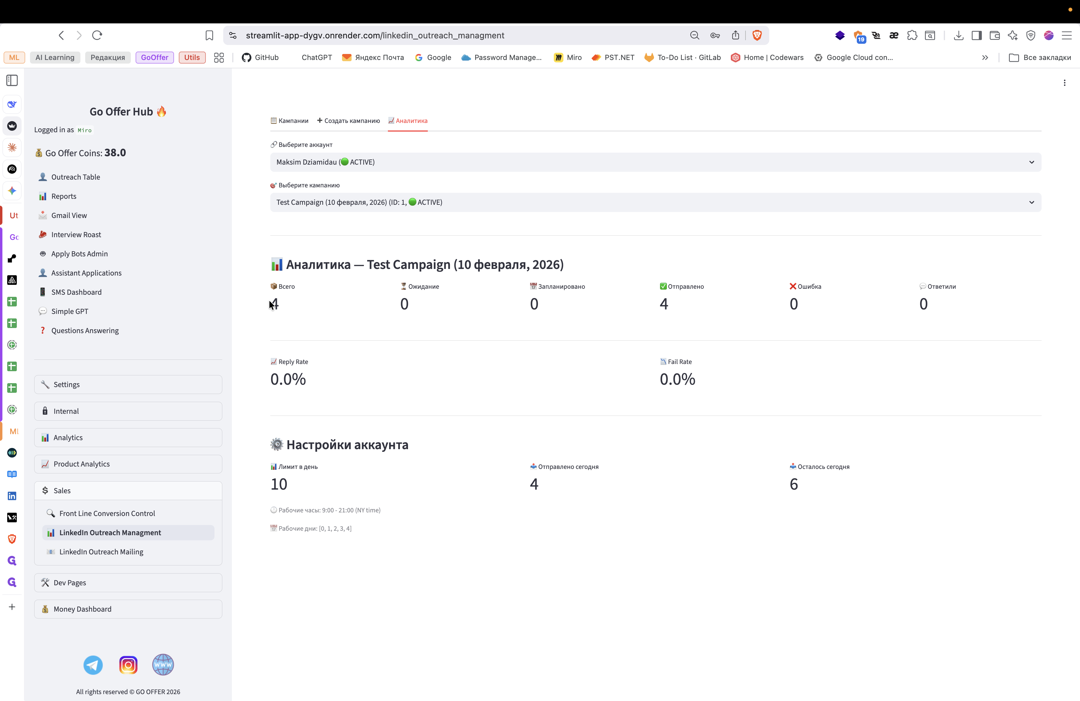Open the Outreach Table page
This screenshot has width=1080, height=701.
(76, 177)
